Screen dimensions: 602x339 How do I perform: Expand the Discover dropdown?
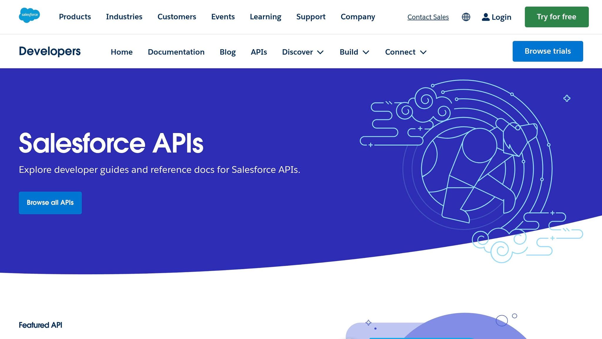coord(303,52)
